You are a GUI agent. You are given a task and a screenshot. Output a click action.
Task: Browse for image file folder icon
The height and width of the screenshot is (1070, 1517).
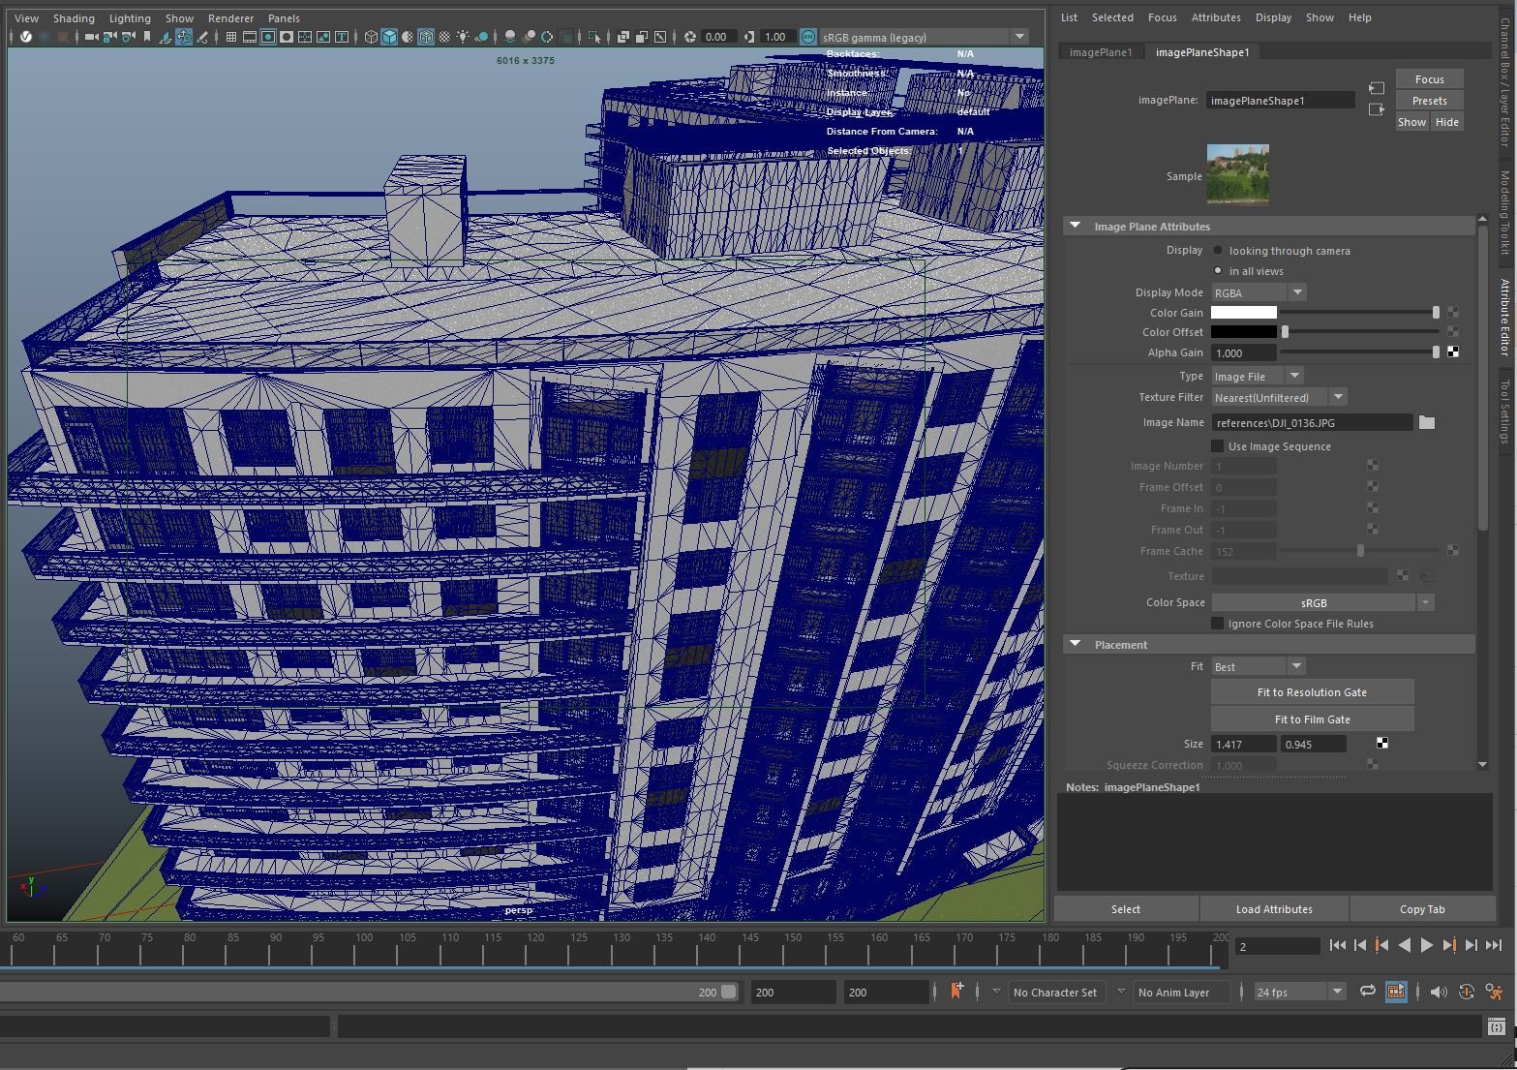point(1426,422)
